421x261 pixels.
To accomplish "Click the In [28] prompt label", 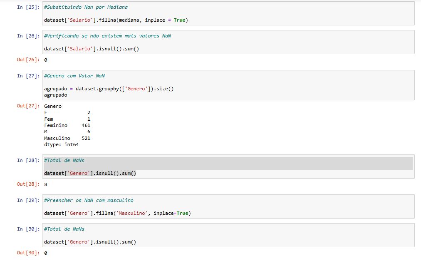I will pyautogui.click(x=28, y=160).
